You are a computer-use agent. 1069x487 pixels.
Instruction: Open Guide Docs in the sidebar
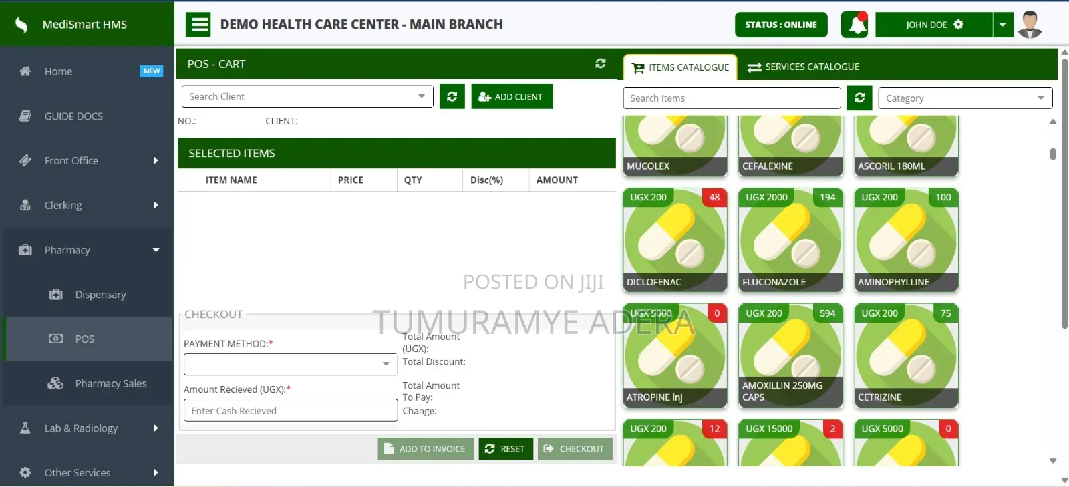(87, 116)
